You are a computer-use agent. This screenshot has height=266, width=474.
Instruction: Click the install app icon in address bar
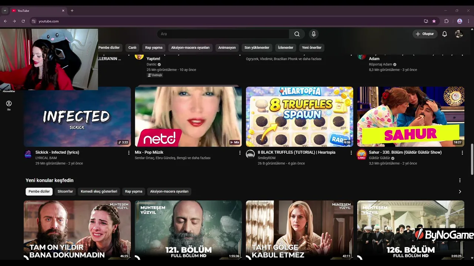coord(426,21)
